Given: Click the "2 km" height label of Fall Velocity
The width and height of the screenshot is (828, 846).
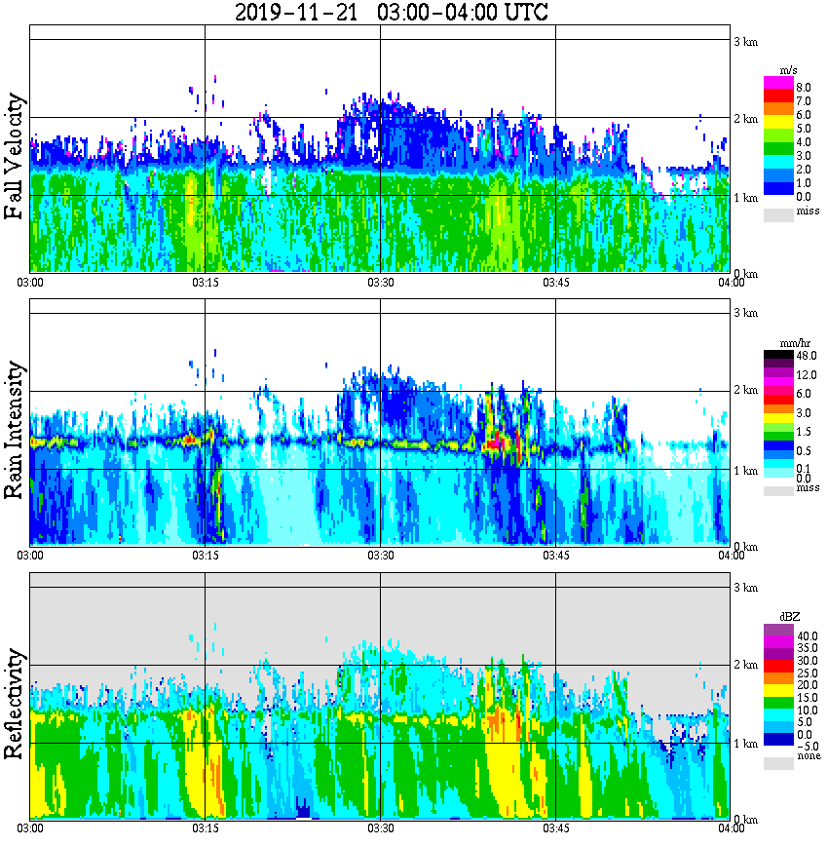Looking at the screenshot, I should click(746, 119).
